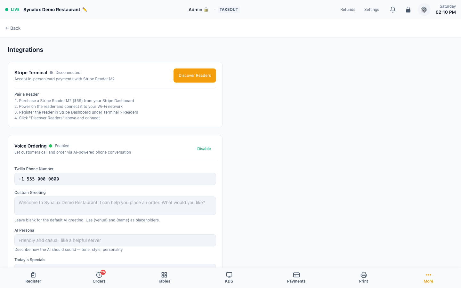This screenshot has height=288, width=461.
Task: Open the Payments card icon
Action: pyautogui.click(x=296, y=275)
